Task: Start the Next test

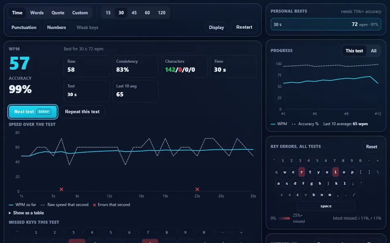Action: [33, 112]
